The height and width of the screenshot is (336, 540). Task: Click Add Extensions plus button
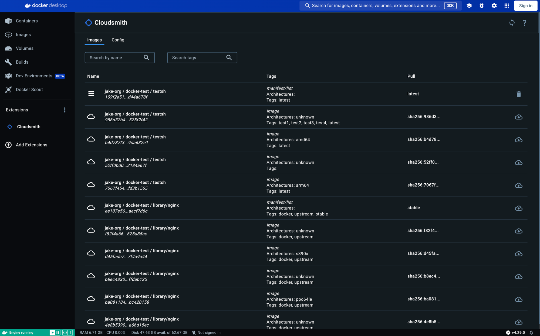(x=8, y=145)
